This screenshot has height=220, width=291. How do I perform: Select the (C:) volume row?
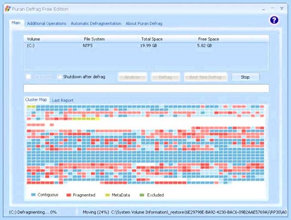coord(146,46)
